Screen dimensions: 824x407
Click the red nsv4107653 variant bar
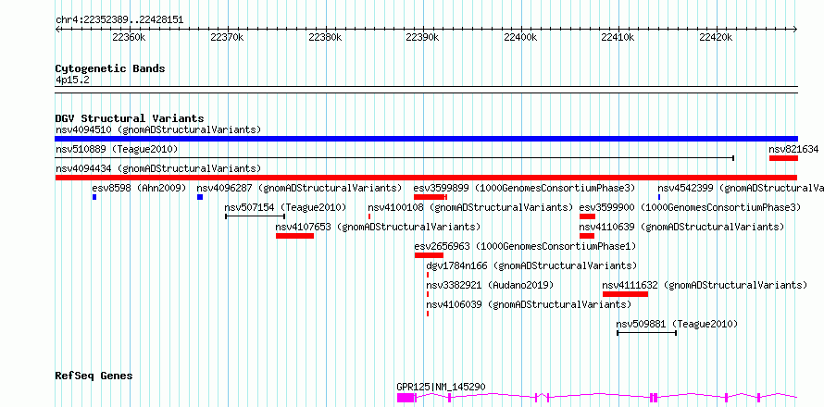pyautogui.click(x=294, y=236)
